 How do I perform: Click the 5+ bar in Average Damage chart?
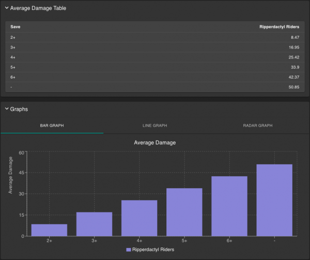(x=184, y=212)
